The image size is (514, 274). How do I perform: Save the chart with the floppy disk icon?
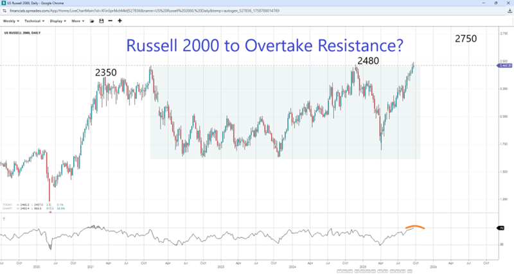pyautogui.click(x=101, y=21)
